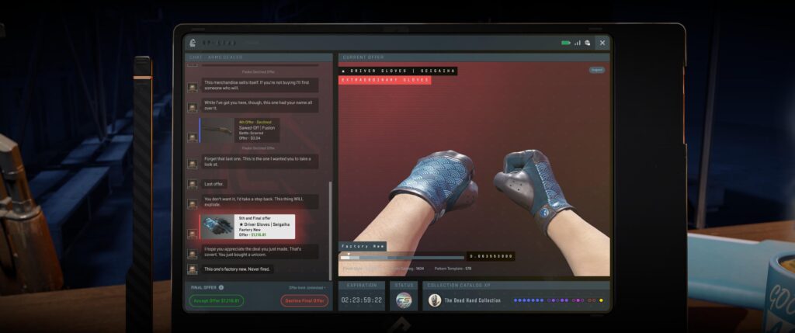The height and width of the screenshot is (333, 795).
Task: Click the Driver Gloves Seigaiha offer thumbnail
Action: (217, 227)
